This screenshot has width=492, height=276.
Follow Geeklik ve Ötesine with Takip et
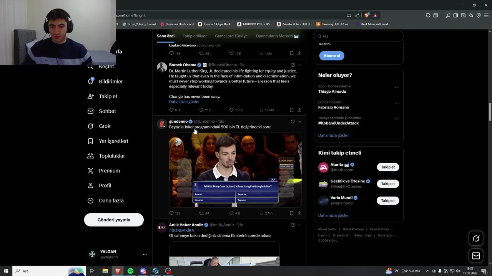coord(388,184)
